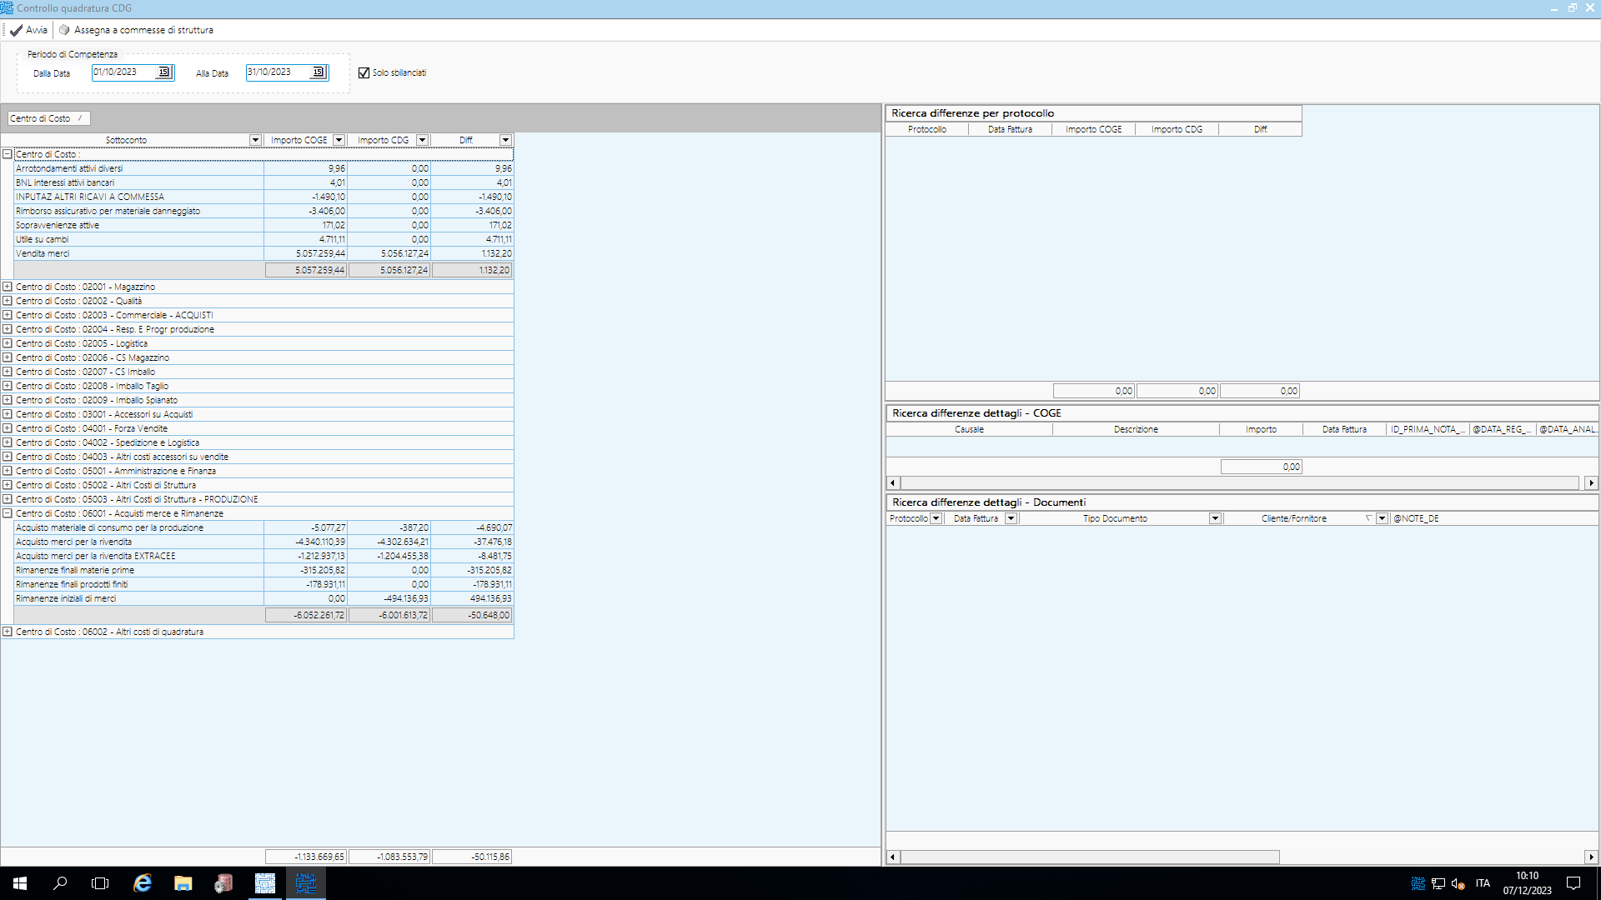Image resolution: width=1601 pixels, height=900 pixels.
Task: Expand Centro di Costo 02001 - Magazzino
Action: click(8, 287)
